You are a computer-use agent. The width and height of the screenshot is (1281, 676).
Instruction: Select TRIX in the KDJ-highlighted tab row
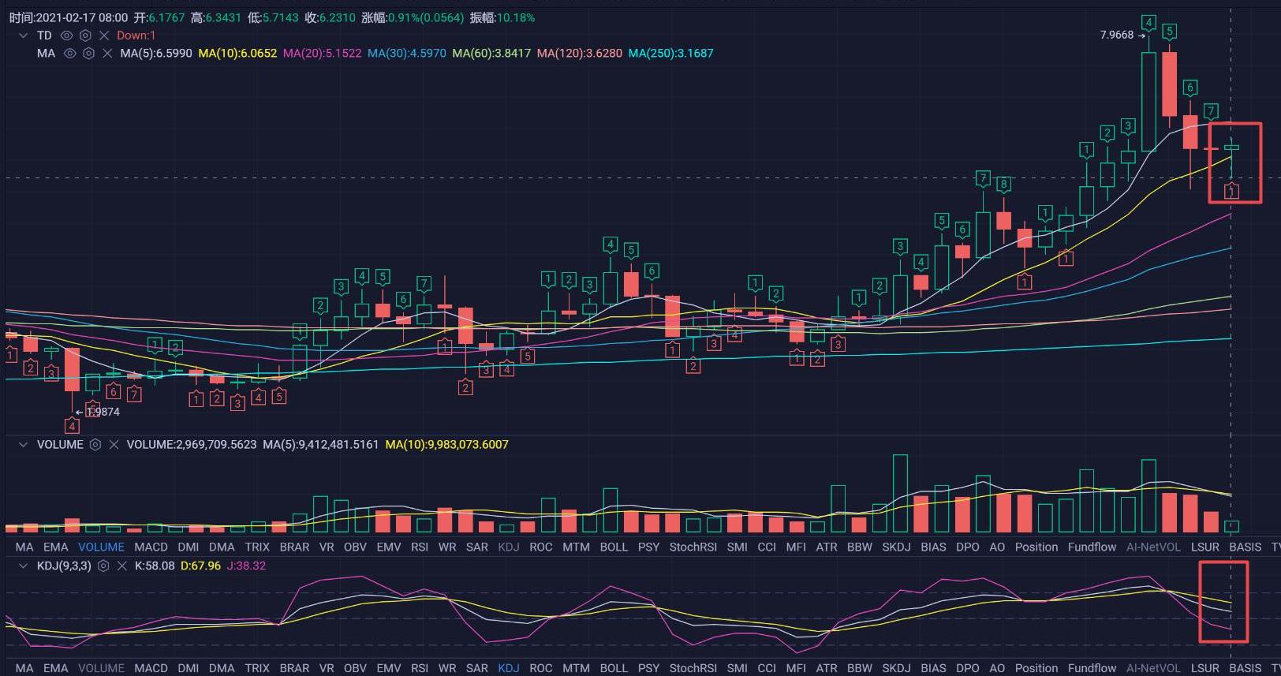pyautogui.click(x=257, y=668)
